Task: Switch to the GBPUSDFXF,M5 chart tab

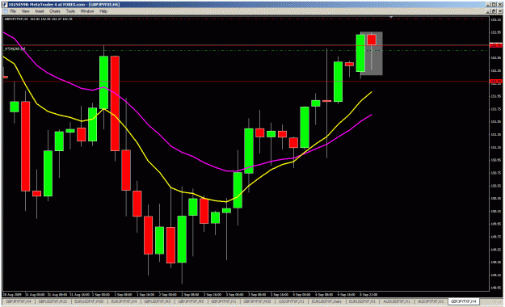Action: [158, 301]
